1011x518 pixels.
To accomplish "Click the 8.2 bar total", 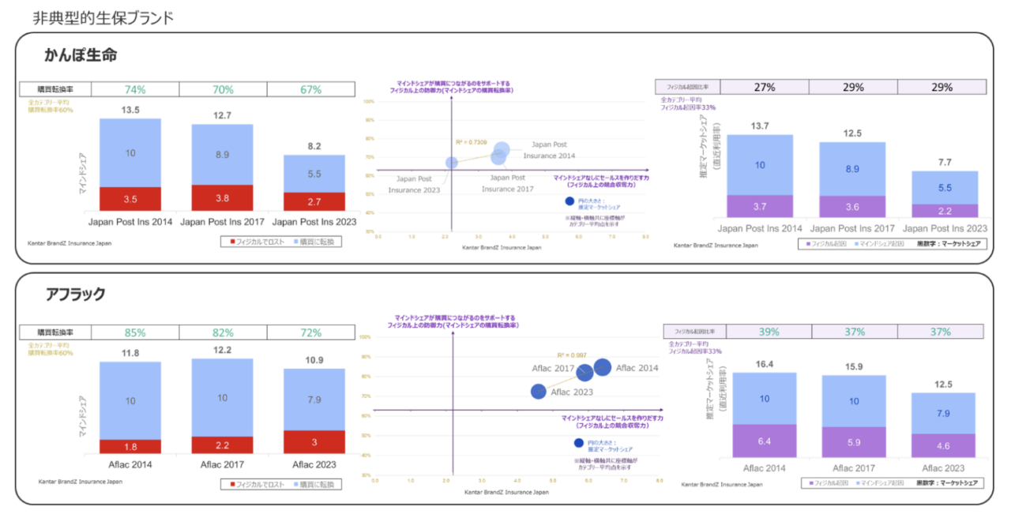I will pyautogui.click(x=314, y=146).
